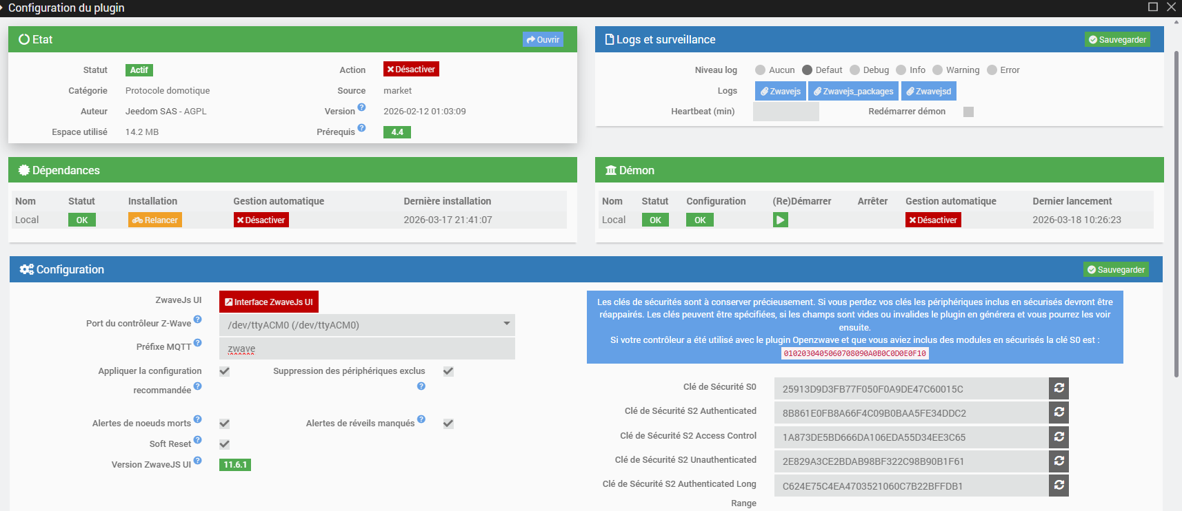
Task: Click the Dernière installation date 2026-03-17 21:41:07
Action: (x=448, y=220)
